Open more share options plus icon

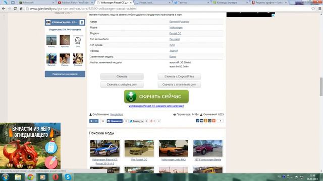pyautogui.click(x=213, y=121)
